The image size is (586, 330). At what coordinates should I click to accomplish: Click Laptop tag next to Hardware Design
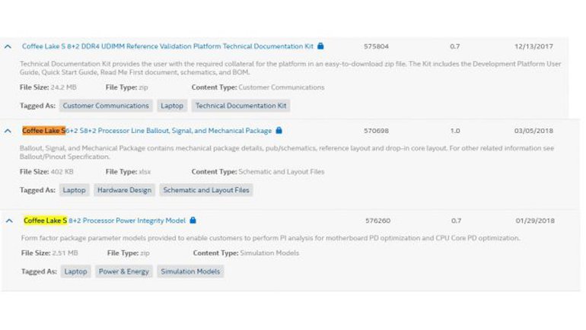coord(74,190)
